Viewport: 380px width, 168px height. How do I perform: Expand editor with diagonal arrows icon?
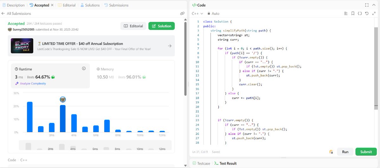pos(373,14)
